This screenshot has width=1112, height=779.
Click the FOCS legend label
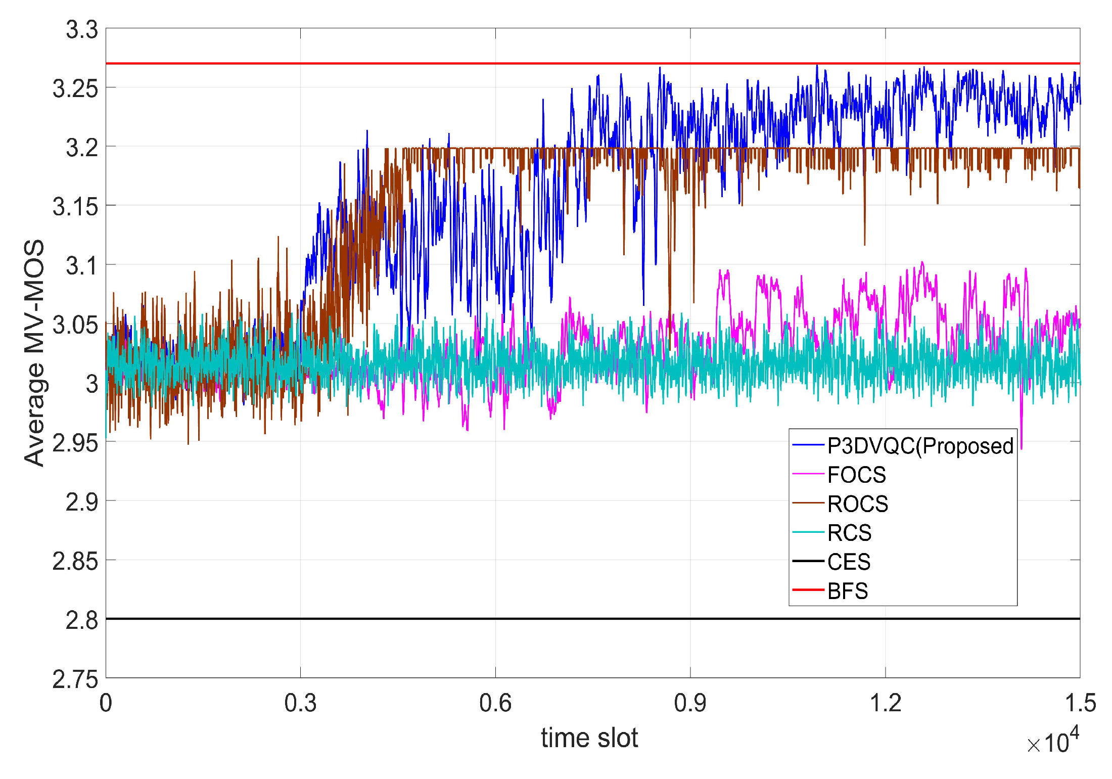click(856, 475)
